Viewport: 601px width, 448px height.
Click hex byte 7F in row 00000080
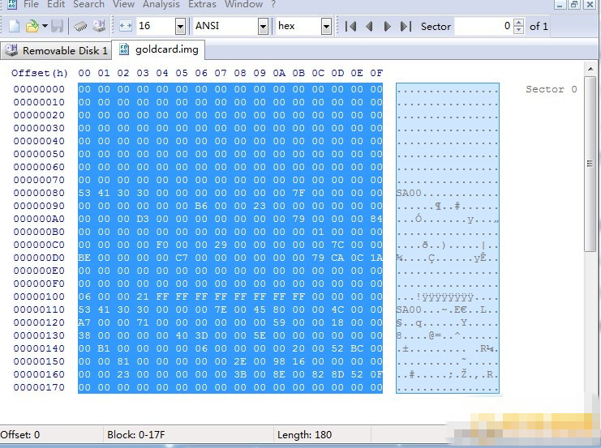pos(298,193)
